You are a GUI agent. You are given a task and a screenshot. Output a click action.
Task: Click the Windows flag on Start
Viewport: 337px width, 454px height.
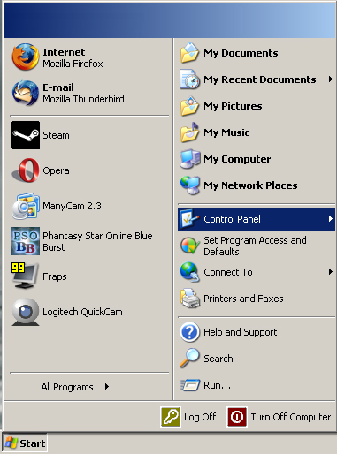point(11,443)
